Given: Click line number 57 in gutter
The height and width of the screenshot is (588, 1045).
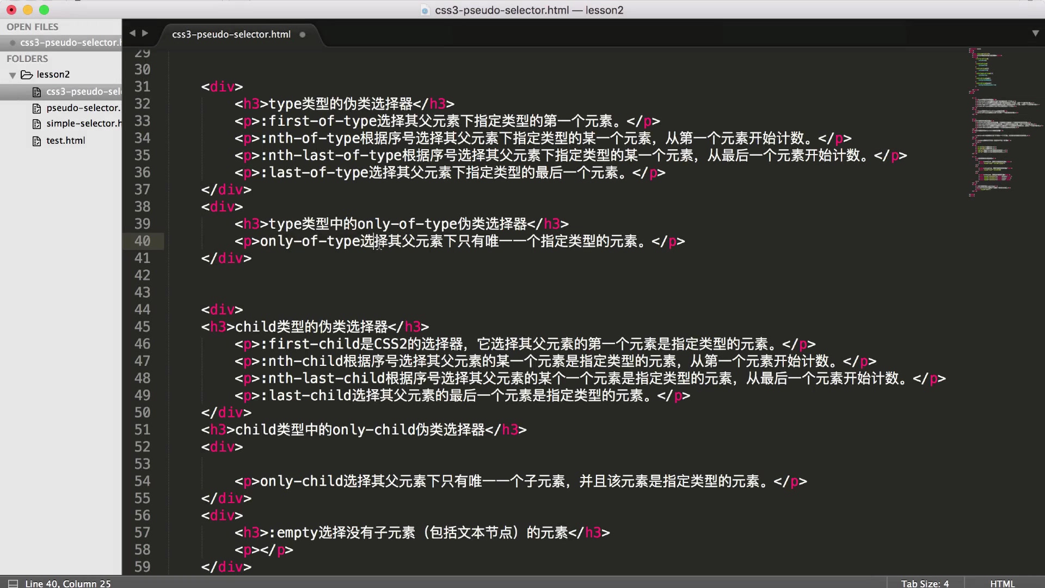Looking at the screenshot, I should [x=142, y=532].
